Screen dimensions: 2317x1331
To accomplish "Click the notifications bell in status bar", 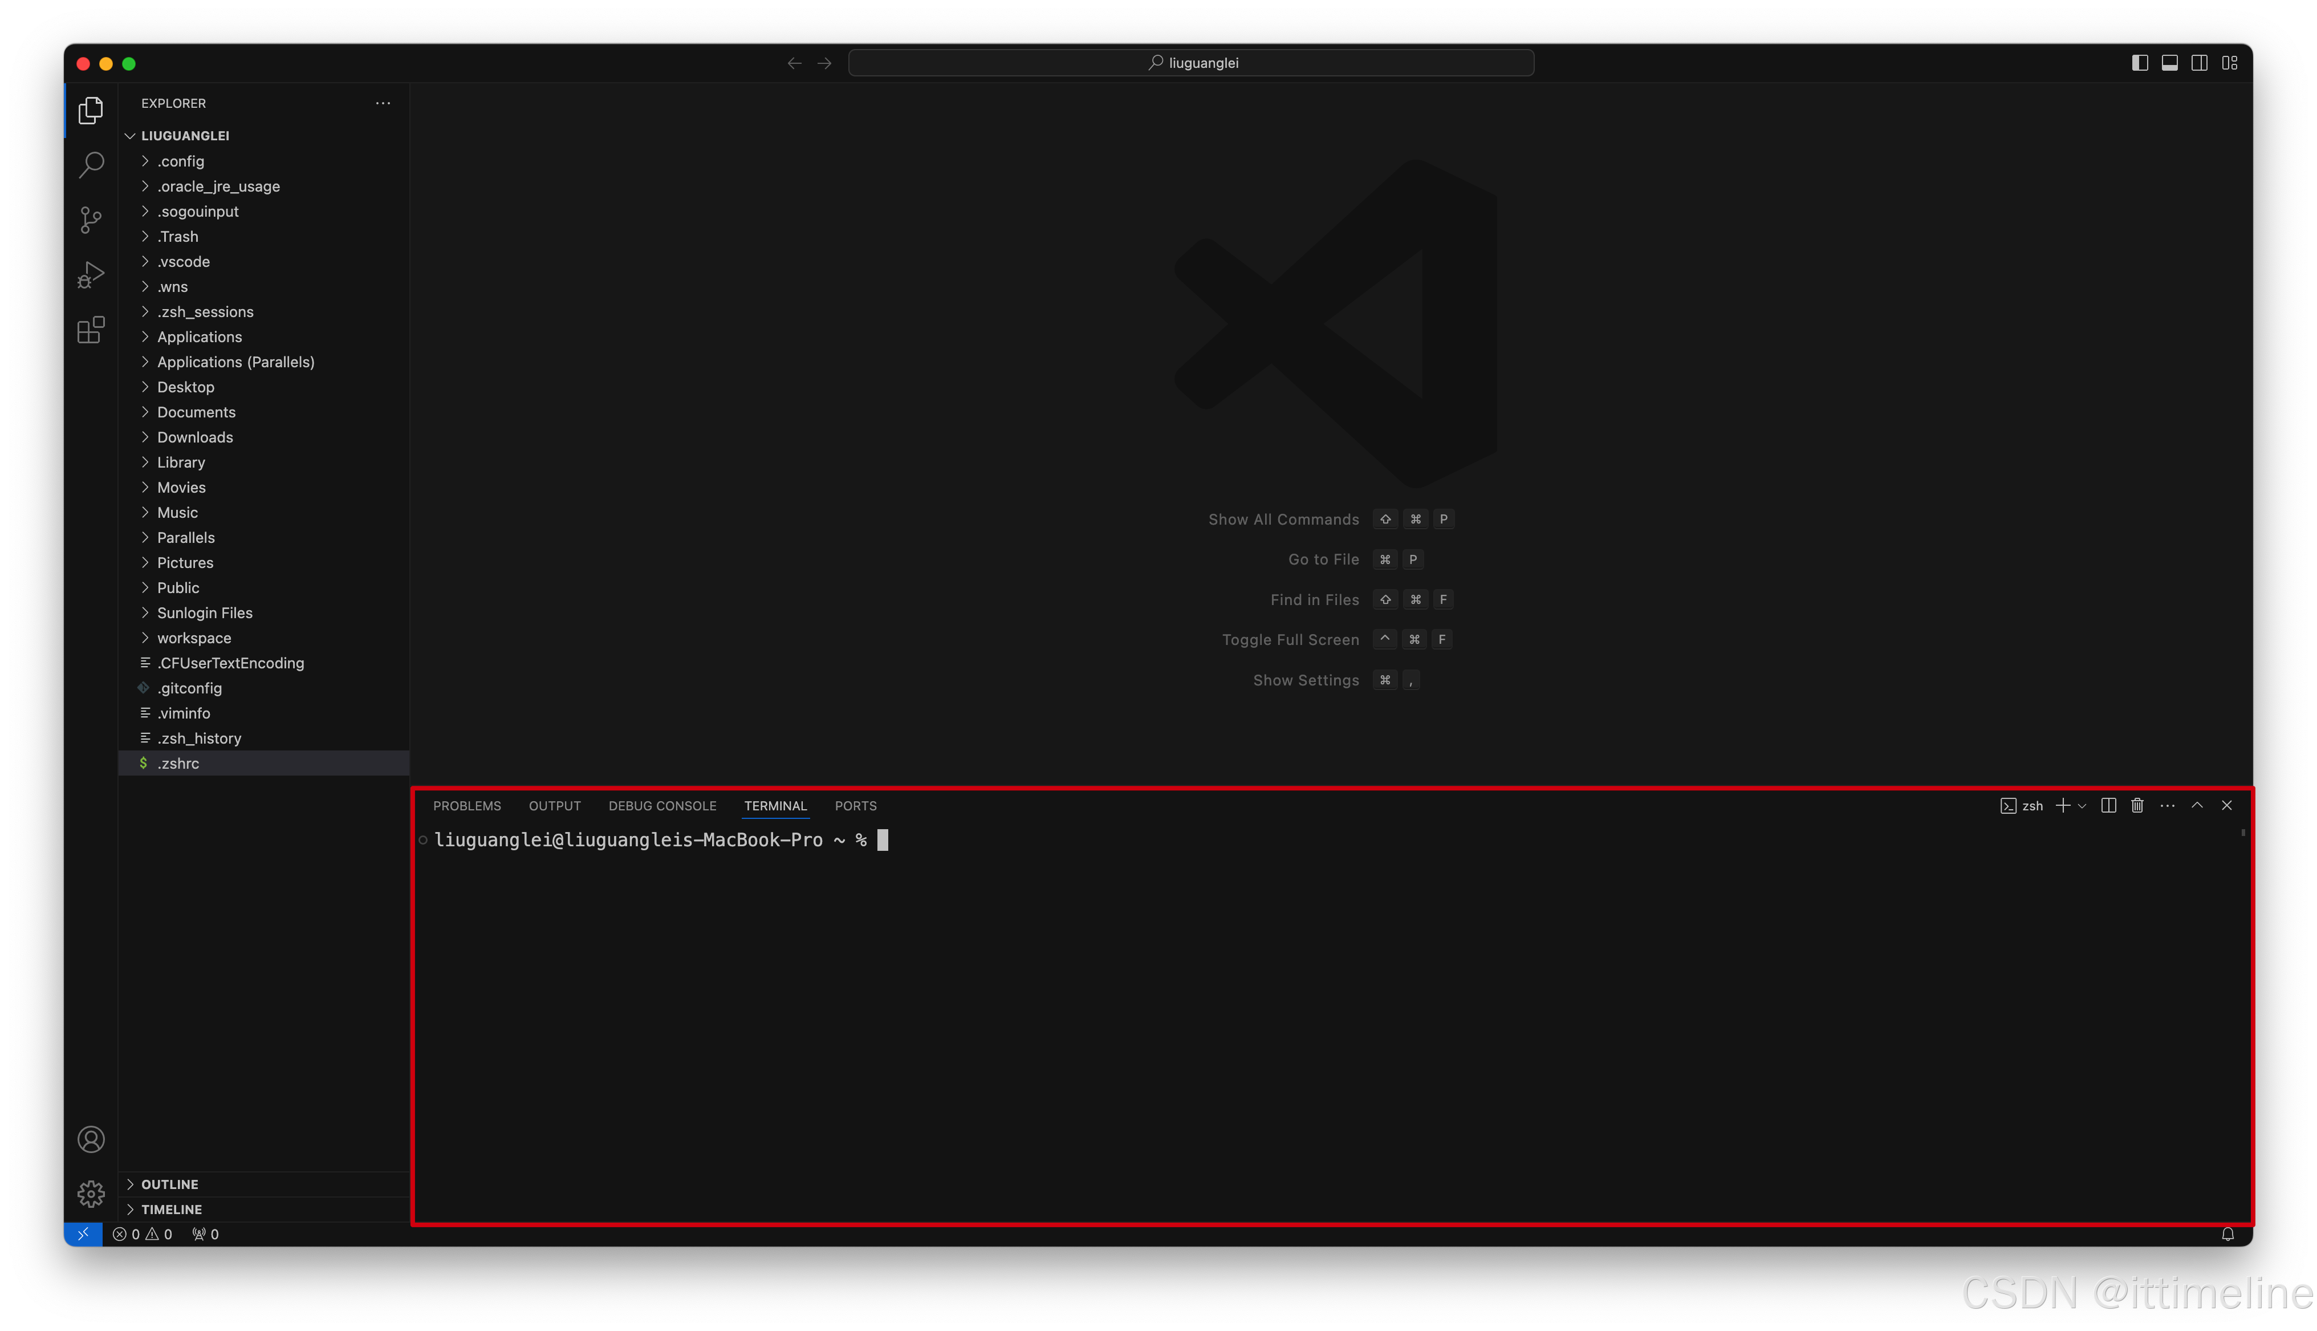I will point(2227,1234).
